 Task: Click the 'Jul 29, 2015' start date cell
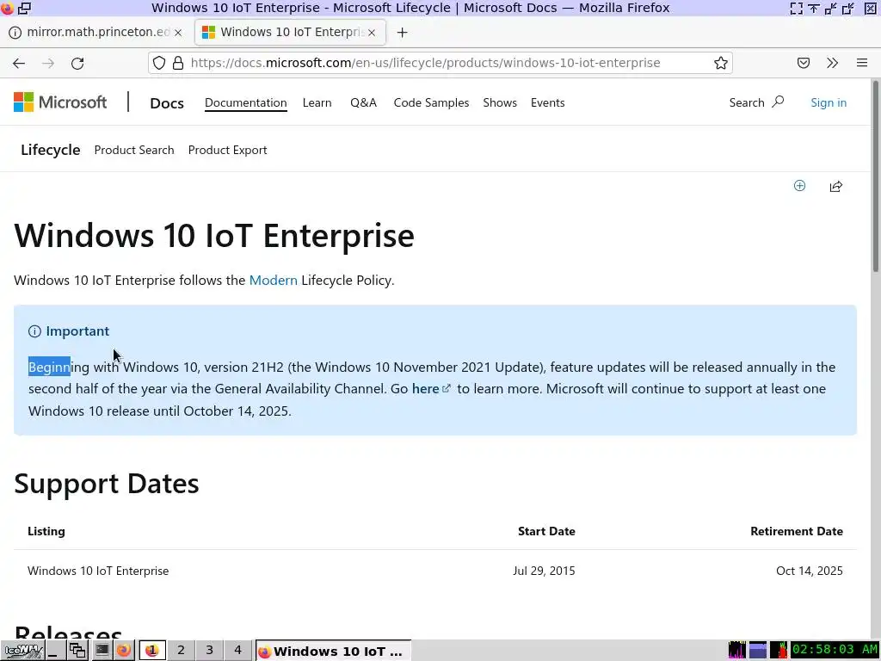tap(544, 571)
